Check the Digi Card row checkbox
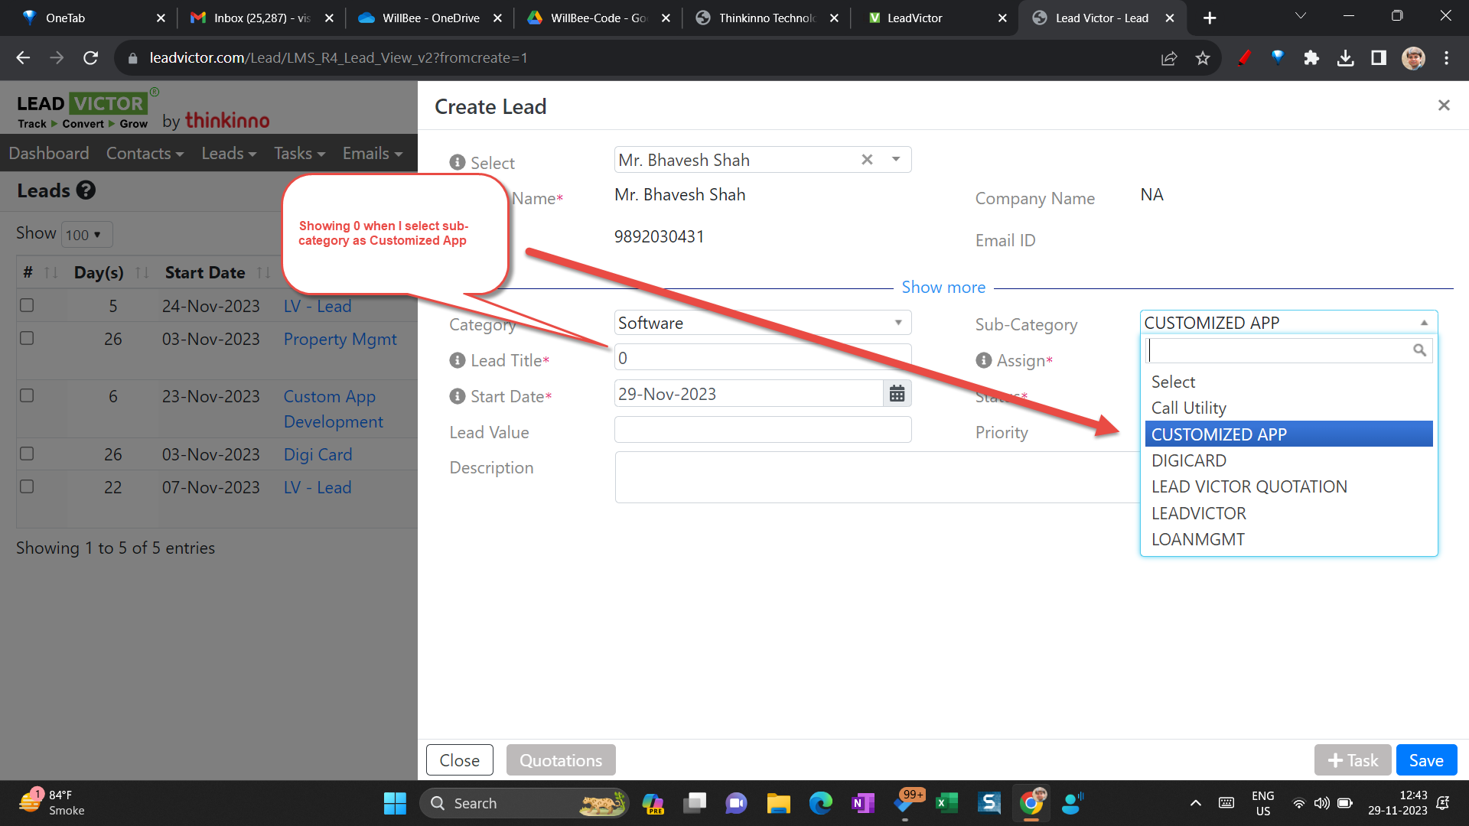 tap(27, 454)
